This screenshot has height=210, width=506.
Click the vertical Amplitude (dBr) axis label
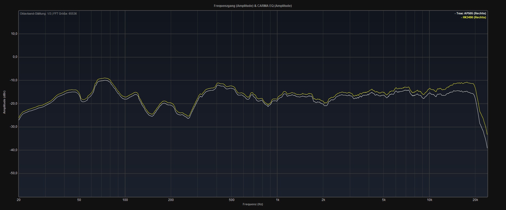tap(4, 102)
